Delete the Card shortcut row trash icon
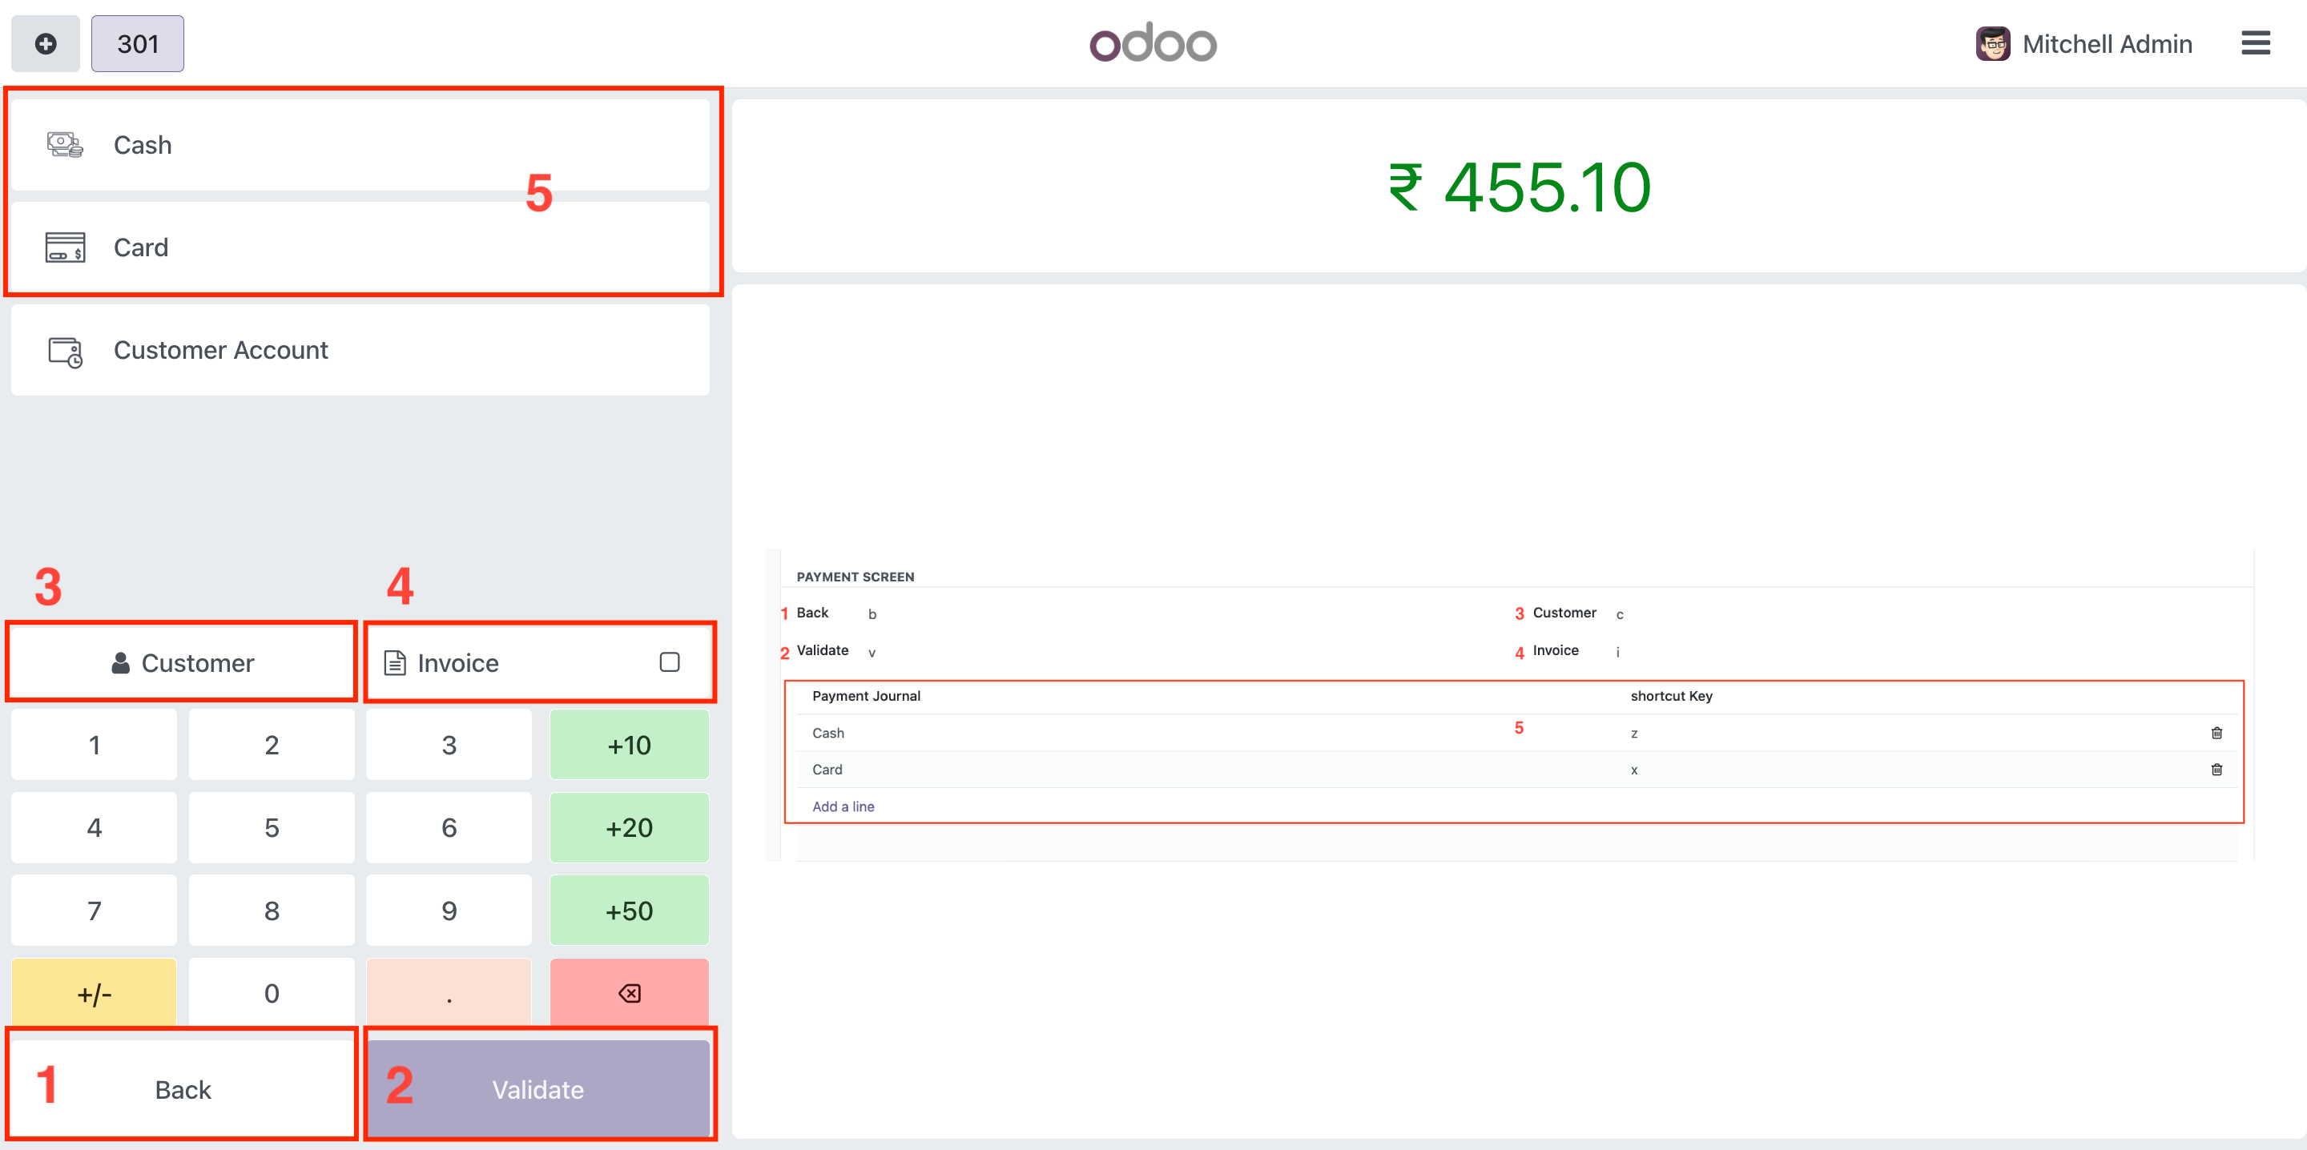 click(x=2216, y=770)
